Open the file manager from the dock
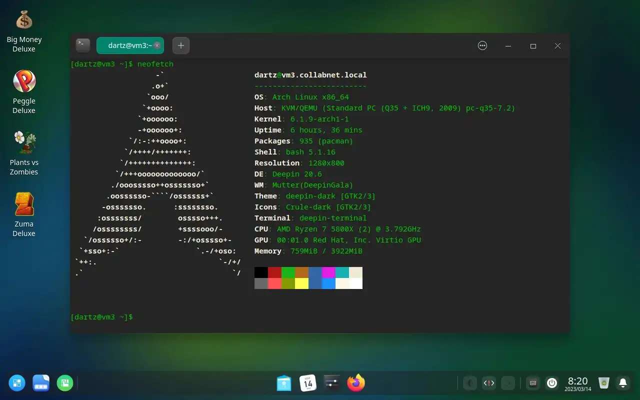The width and height of the screenshot is (640, 400). coord(284,383)
